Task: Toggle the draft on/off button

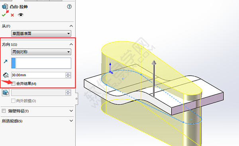Action: 6,92
